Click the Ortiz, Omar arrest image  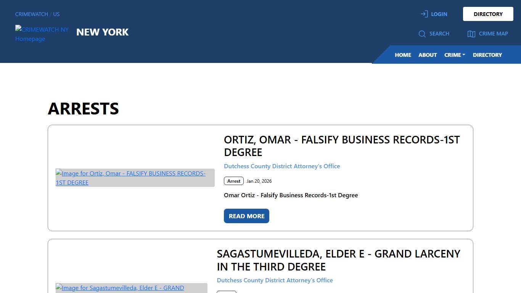[135, 178]
